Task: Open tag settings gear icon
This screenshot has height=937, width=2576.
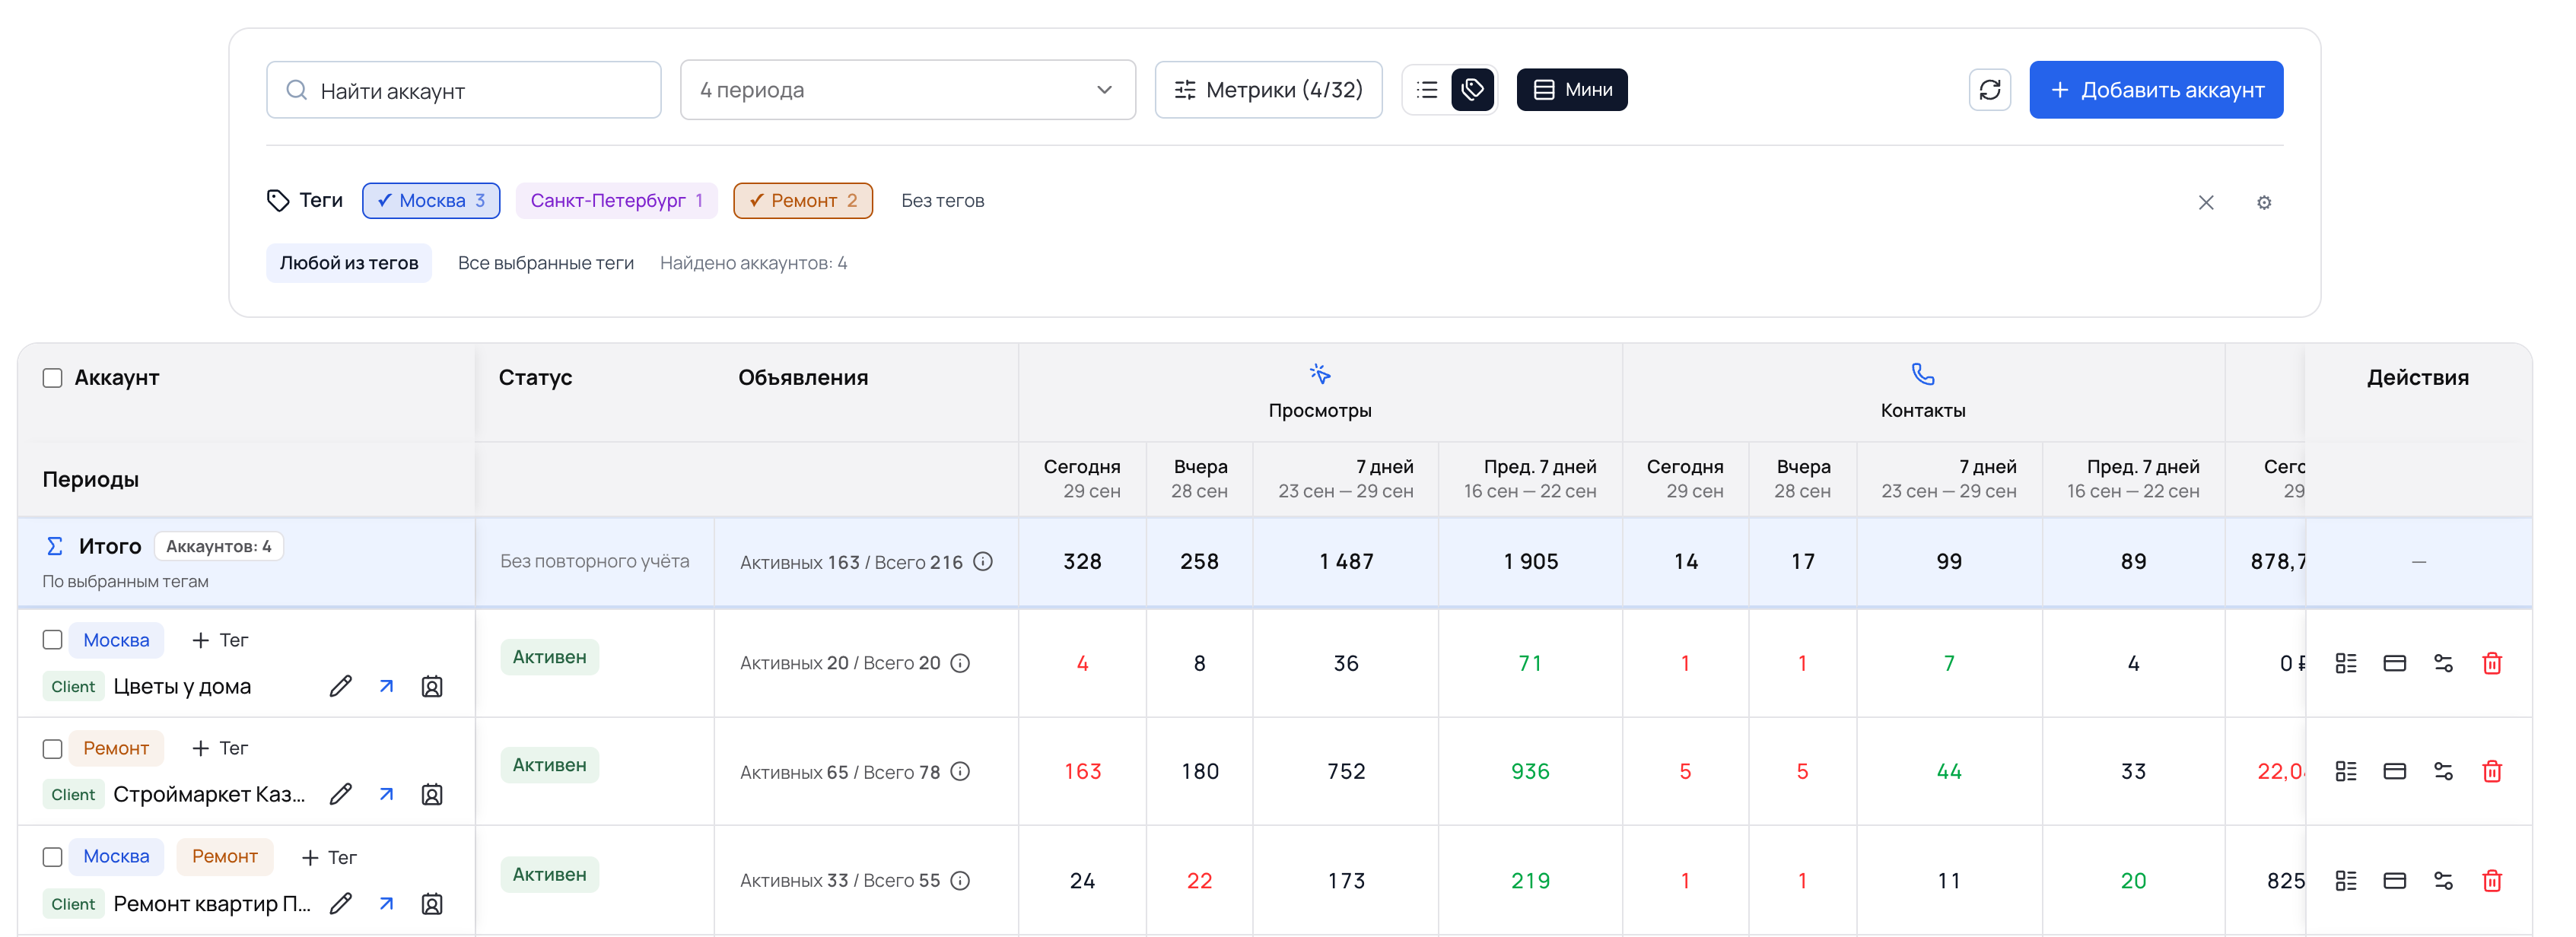Action: coord(2263,203)
